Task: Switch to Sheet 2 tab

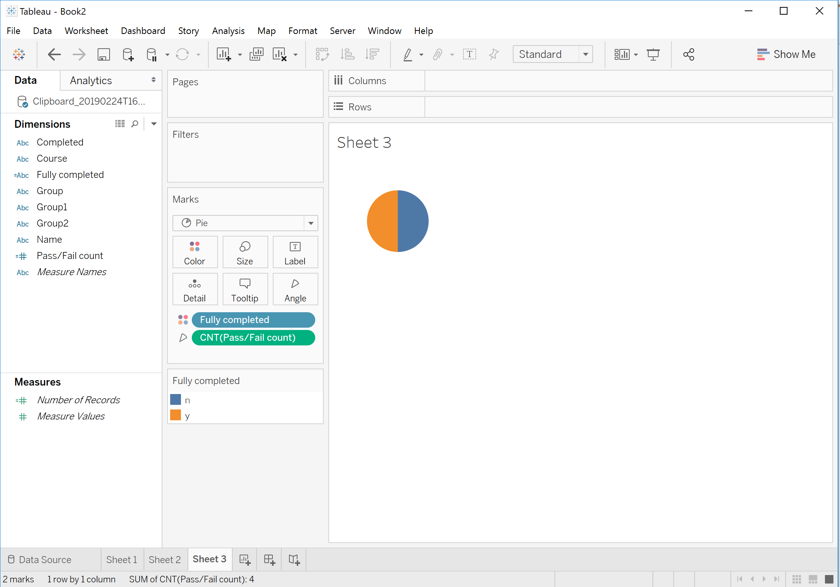Action: (x=165, y=560)
